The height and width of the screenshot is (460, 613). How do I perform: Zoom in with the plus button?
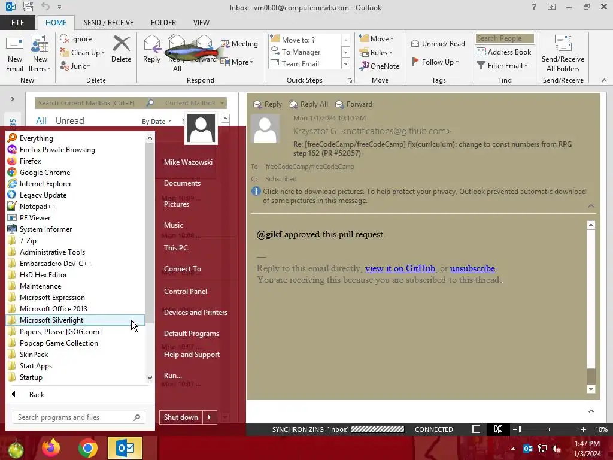click(x=583, y=429)
